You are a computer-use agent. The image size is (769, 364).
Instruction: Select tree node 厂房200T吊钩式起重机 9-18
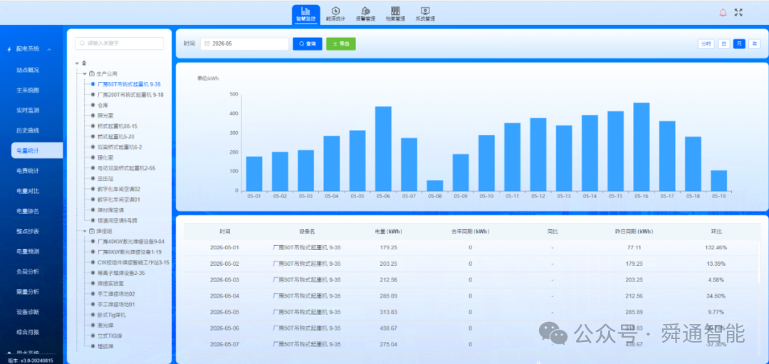(130, 95)
